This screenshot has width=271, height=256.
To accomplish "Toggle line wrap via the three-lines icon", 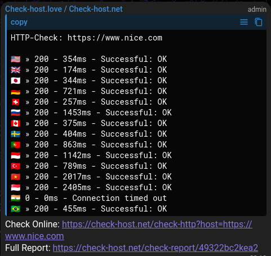I will point(244,22).
